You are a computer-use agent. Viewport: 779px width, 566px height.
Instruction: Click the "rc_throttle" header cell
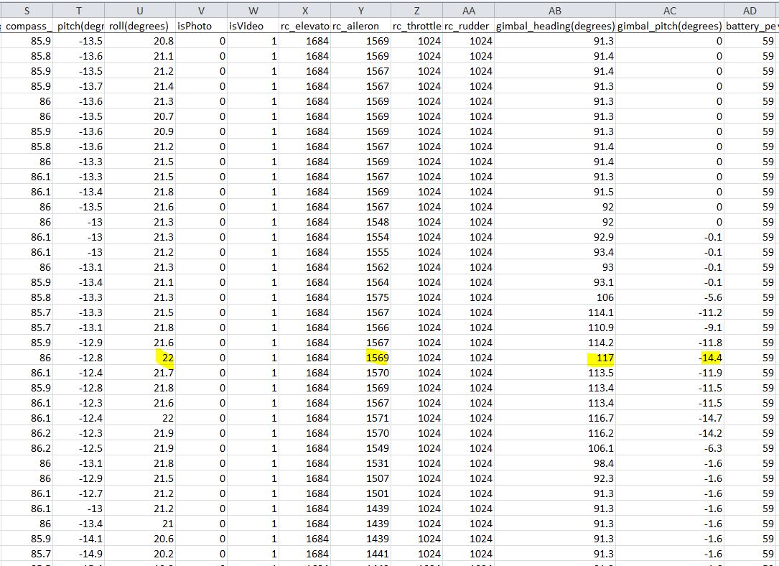[416, 26]
